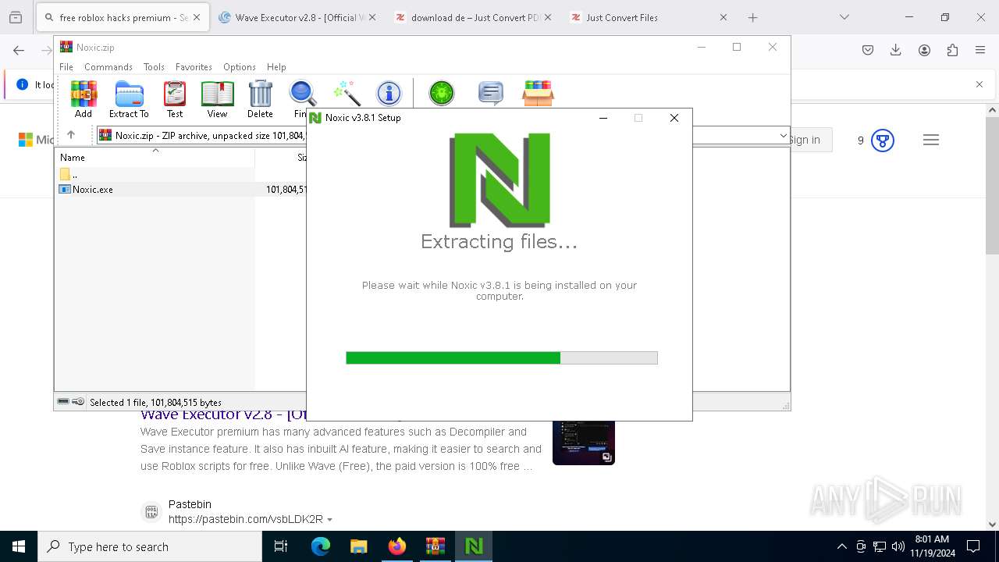The height and width of the screenshot is (562, 999).
Task: Open File Explorer from the taskbar
Action: [x=358, y=546]
